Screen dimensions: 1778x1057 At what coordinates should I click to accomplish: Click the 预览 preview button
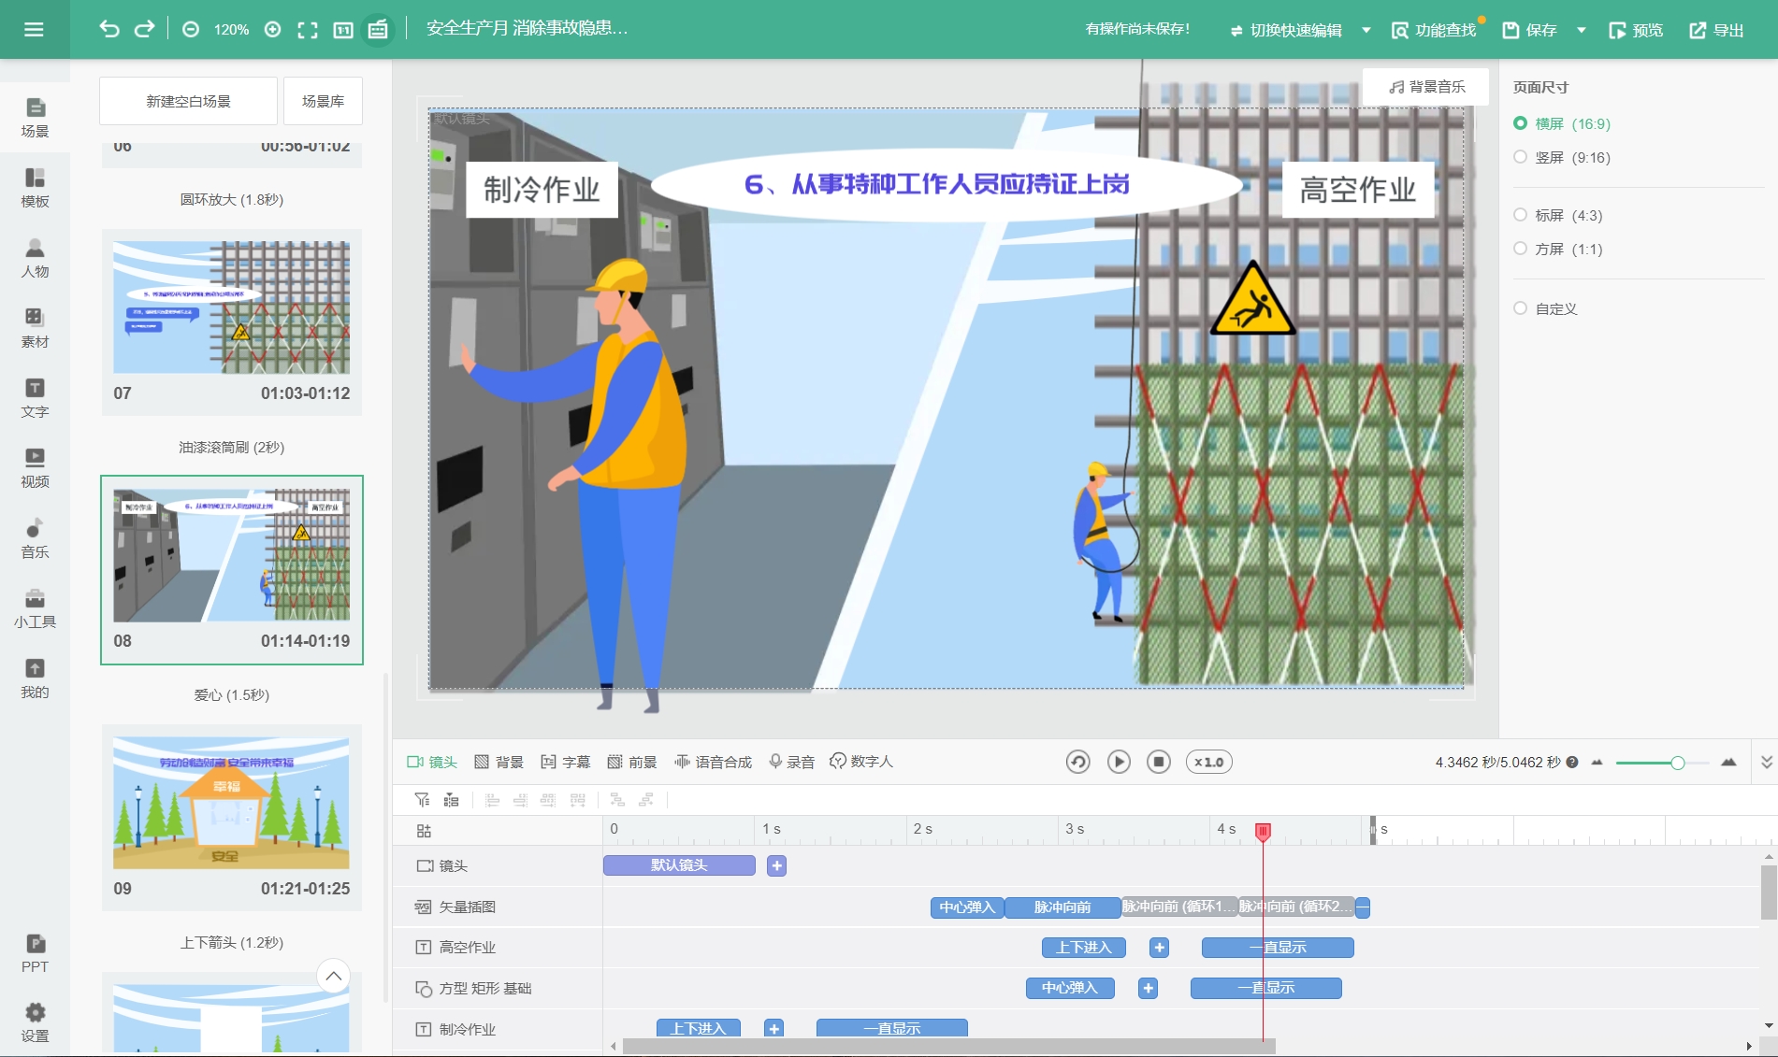click(x=1636, y=30)
